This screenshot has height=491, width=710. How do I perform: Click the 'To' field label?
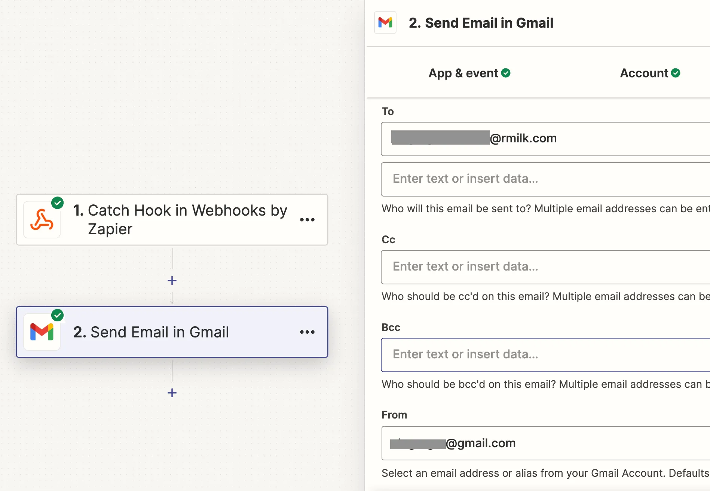coord(388,111)
